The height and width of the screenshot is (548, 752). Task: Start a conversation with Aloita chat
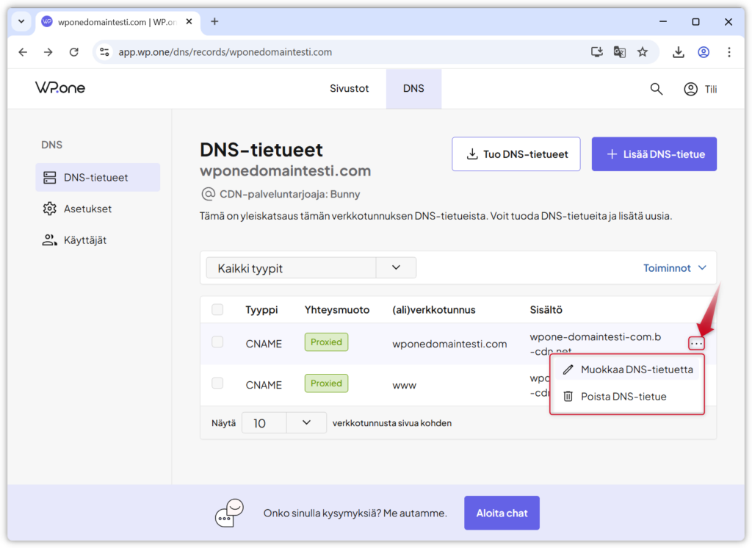click(502, 513)
